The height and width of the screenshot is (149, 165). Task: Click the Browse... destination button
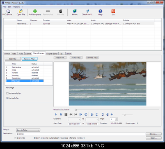[x=154, y=134]
